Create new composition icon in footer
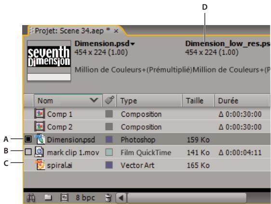This screenshot has width=271, height=204. tap(64, 197)
